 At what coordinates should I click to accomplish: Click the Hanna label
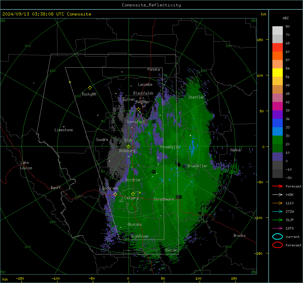point(235,150)
